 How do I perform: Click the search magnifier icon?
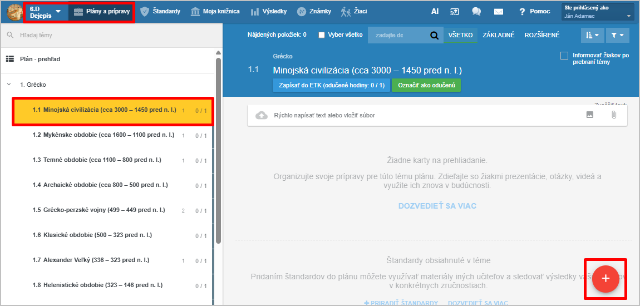click(434, 36)
